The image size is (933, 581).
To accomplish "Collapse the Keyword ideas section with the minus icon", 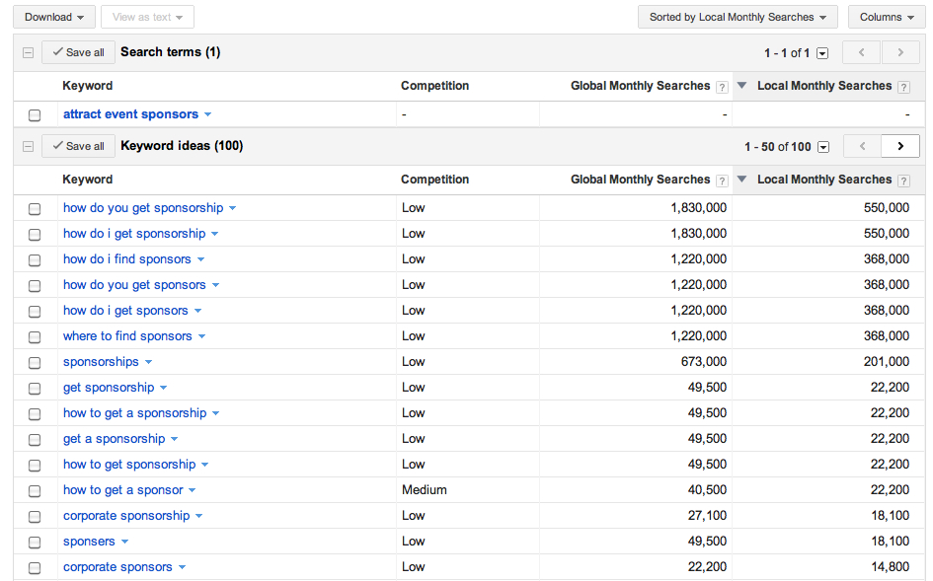I will 28,146.
